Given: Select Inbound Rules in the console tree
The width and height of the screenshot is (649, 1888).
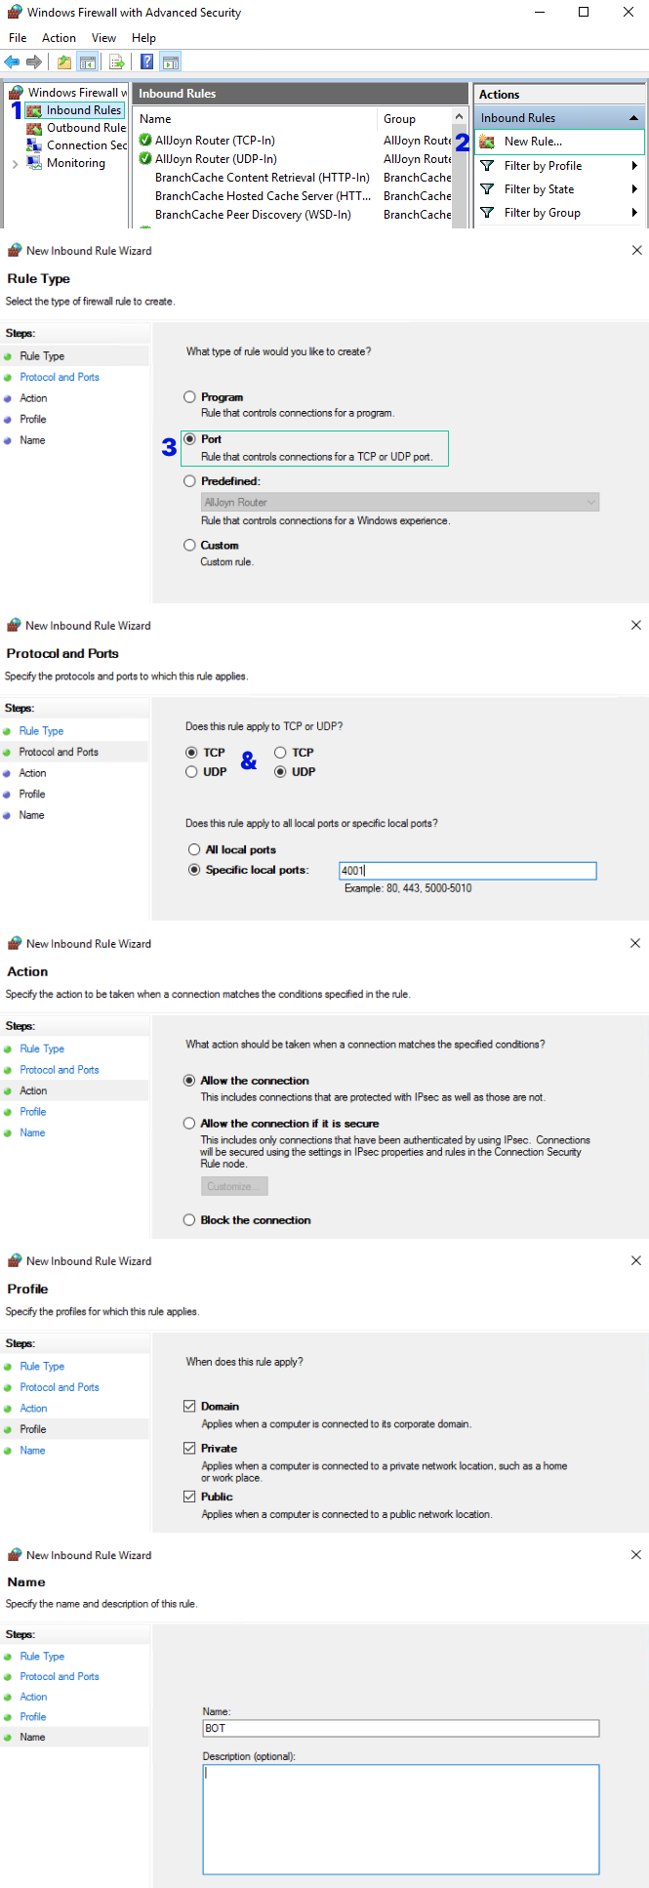Looking at the screenshot, I should [x=75, y=110].
